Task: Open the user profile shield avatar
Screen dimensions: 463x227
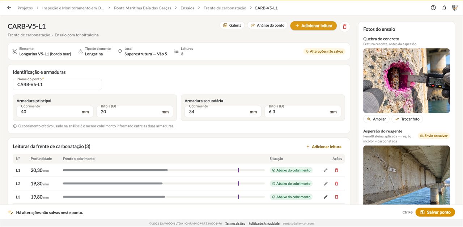Action: [455, 8]
